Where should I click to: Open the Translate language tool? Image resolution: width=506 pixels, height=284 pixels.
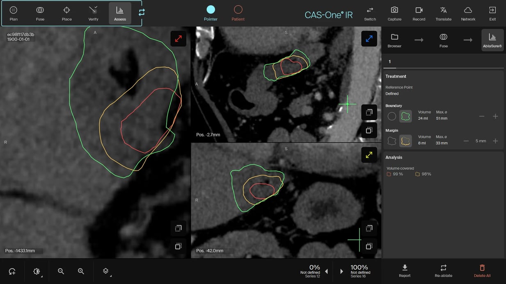[x=443, y=13]
